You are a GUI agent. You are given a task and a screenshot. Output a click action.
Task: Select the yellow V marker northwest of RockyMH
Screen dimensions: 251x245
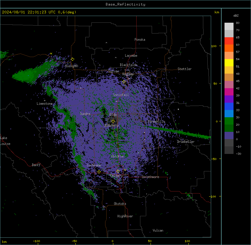[51, 54]
